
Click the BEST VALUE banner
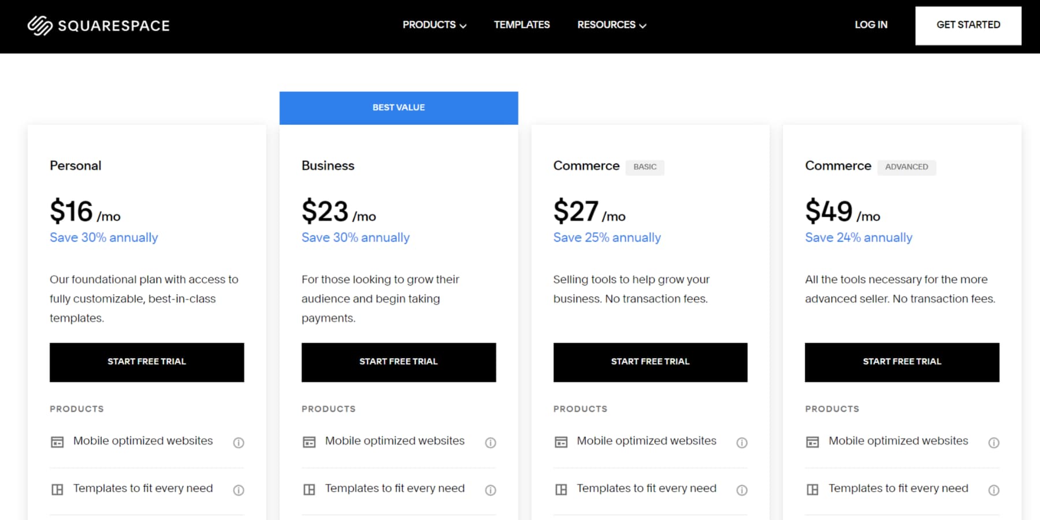coord(398,107)
